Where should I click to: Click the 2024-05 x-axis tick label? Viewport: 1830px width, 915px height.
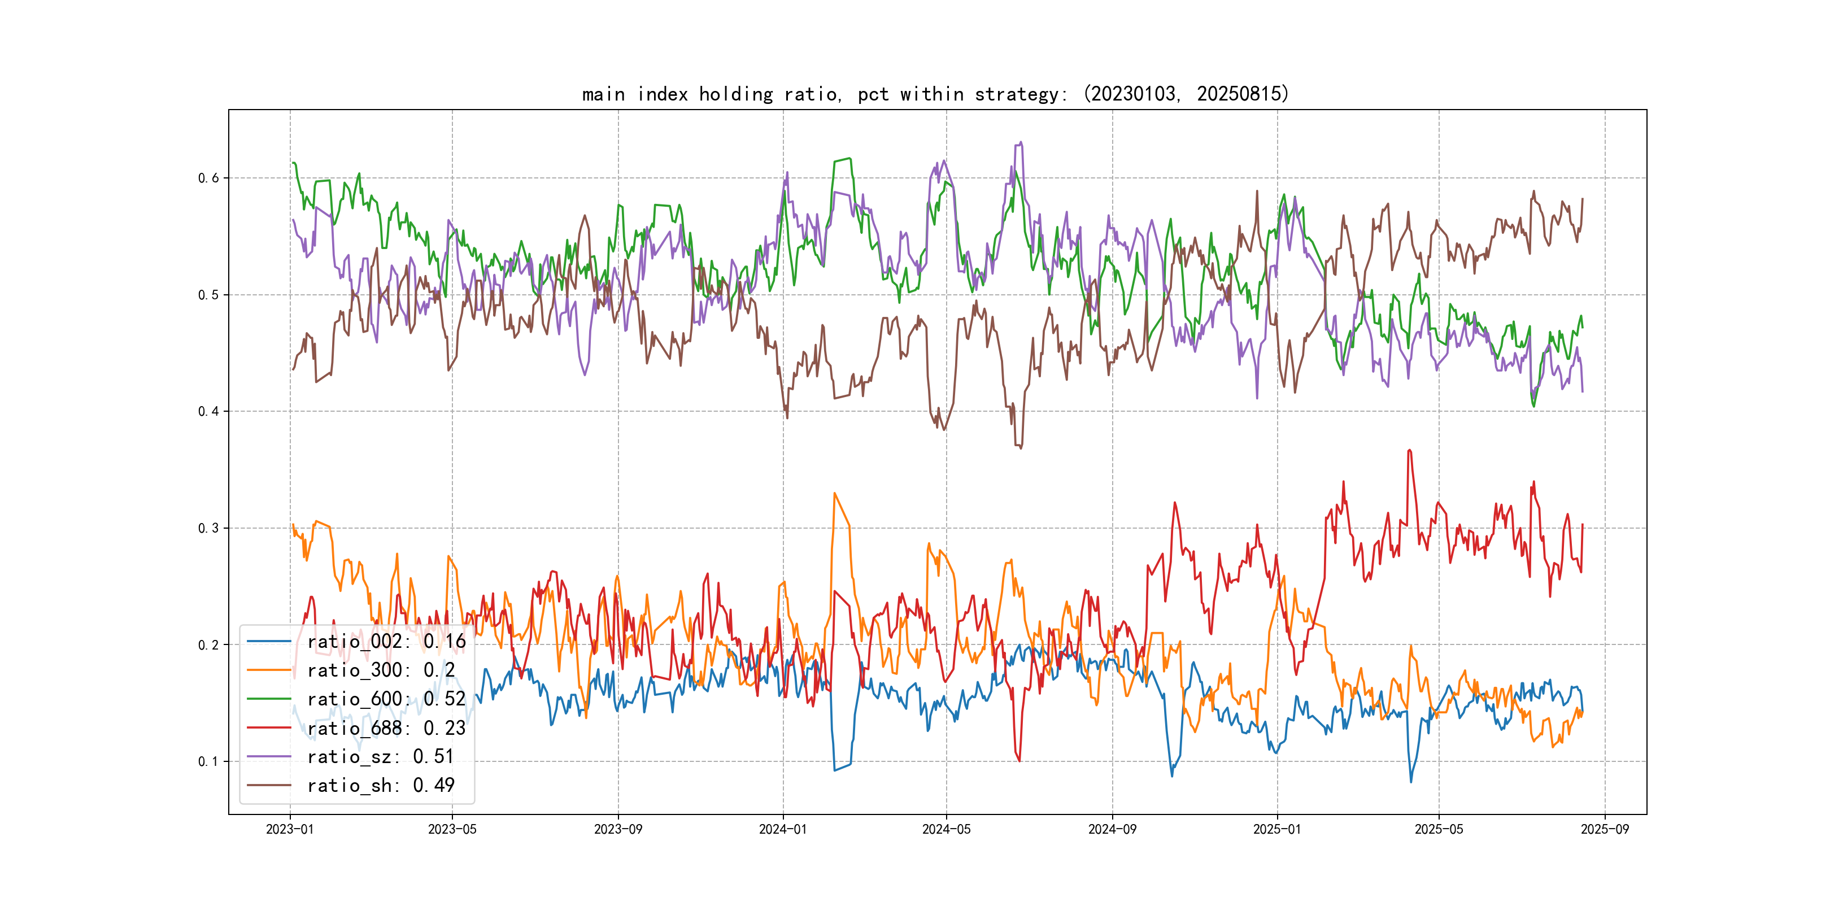tap(946, 829)
